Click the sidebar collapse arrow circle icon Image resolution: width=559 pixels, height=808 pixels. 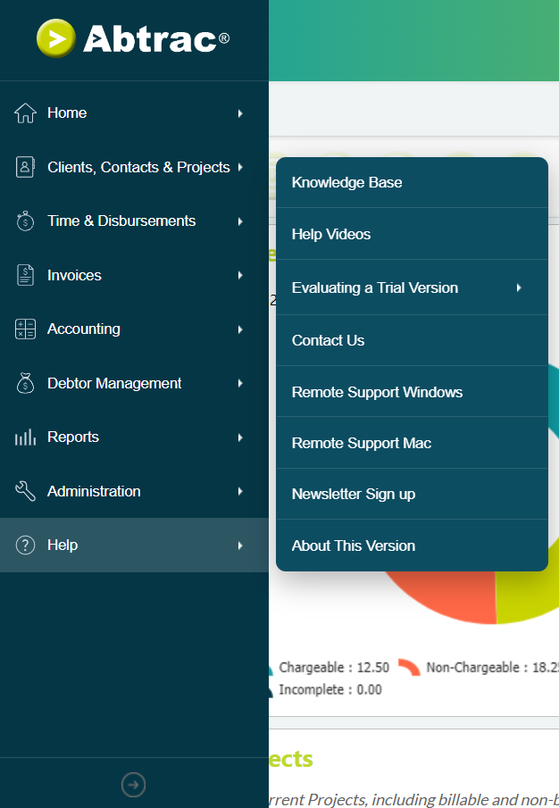click(133, 785)
